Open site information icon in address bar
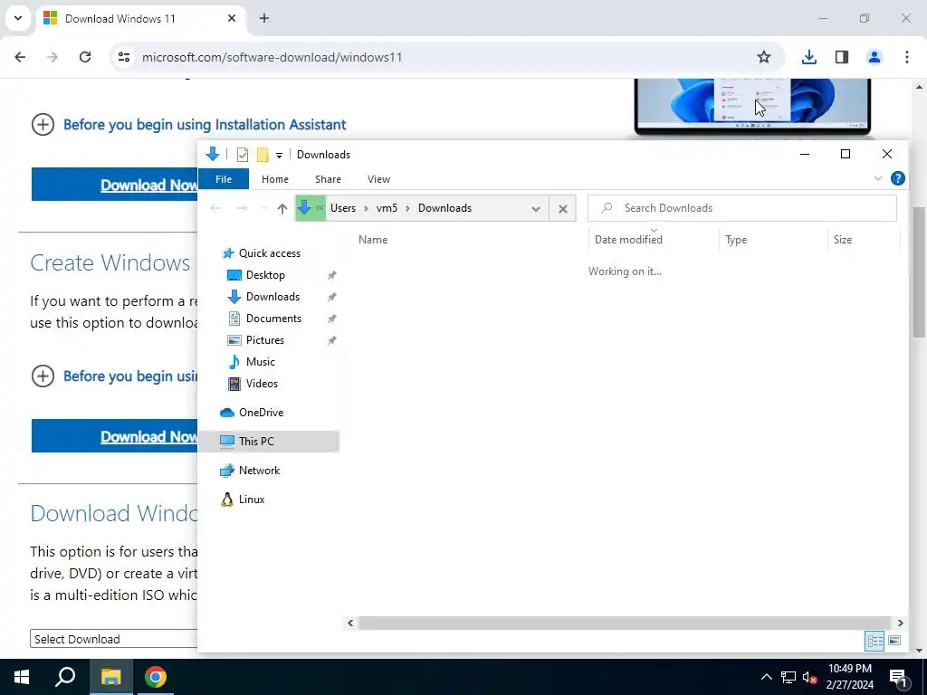The width and height of the screenshot is (927, 695). pos(124,57)
